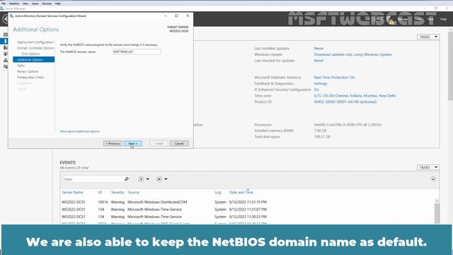Viewport: 453px width, 255px height.
Task: Select the sixth icon in the left sidebar
Action: point(5,67)
